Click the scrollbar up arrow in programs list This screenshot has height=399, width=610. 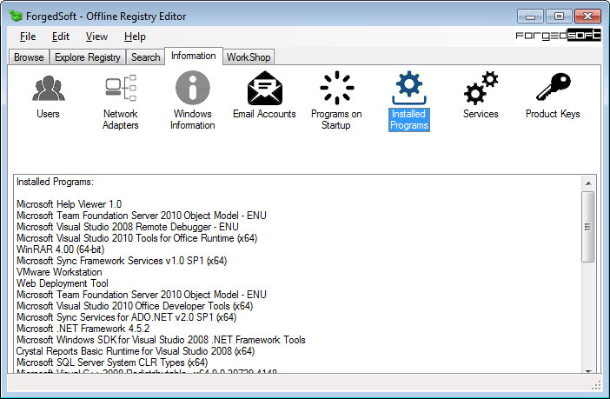588,183
